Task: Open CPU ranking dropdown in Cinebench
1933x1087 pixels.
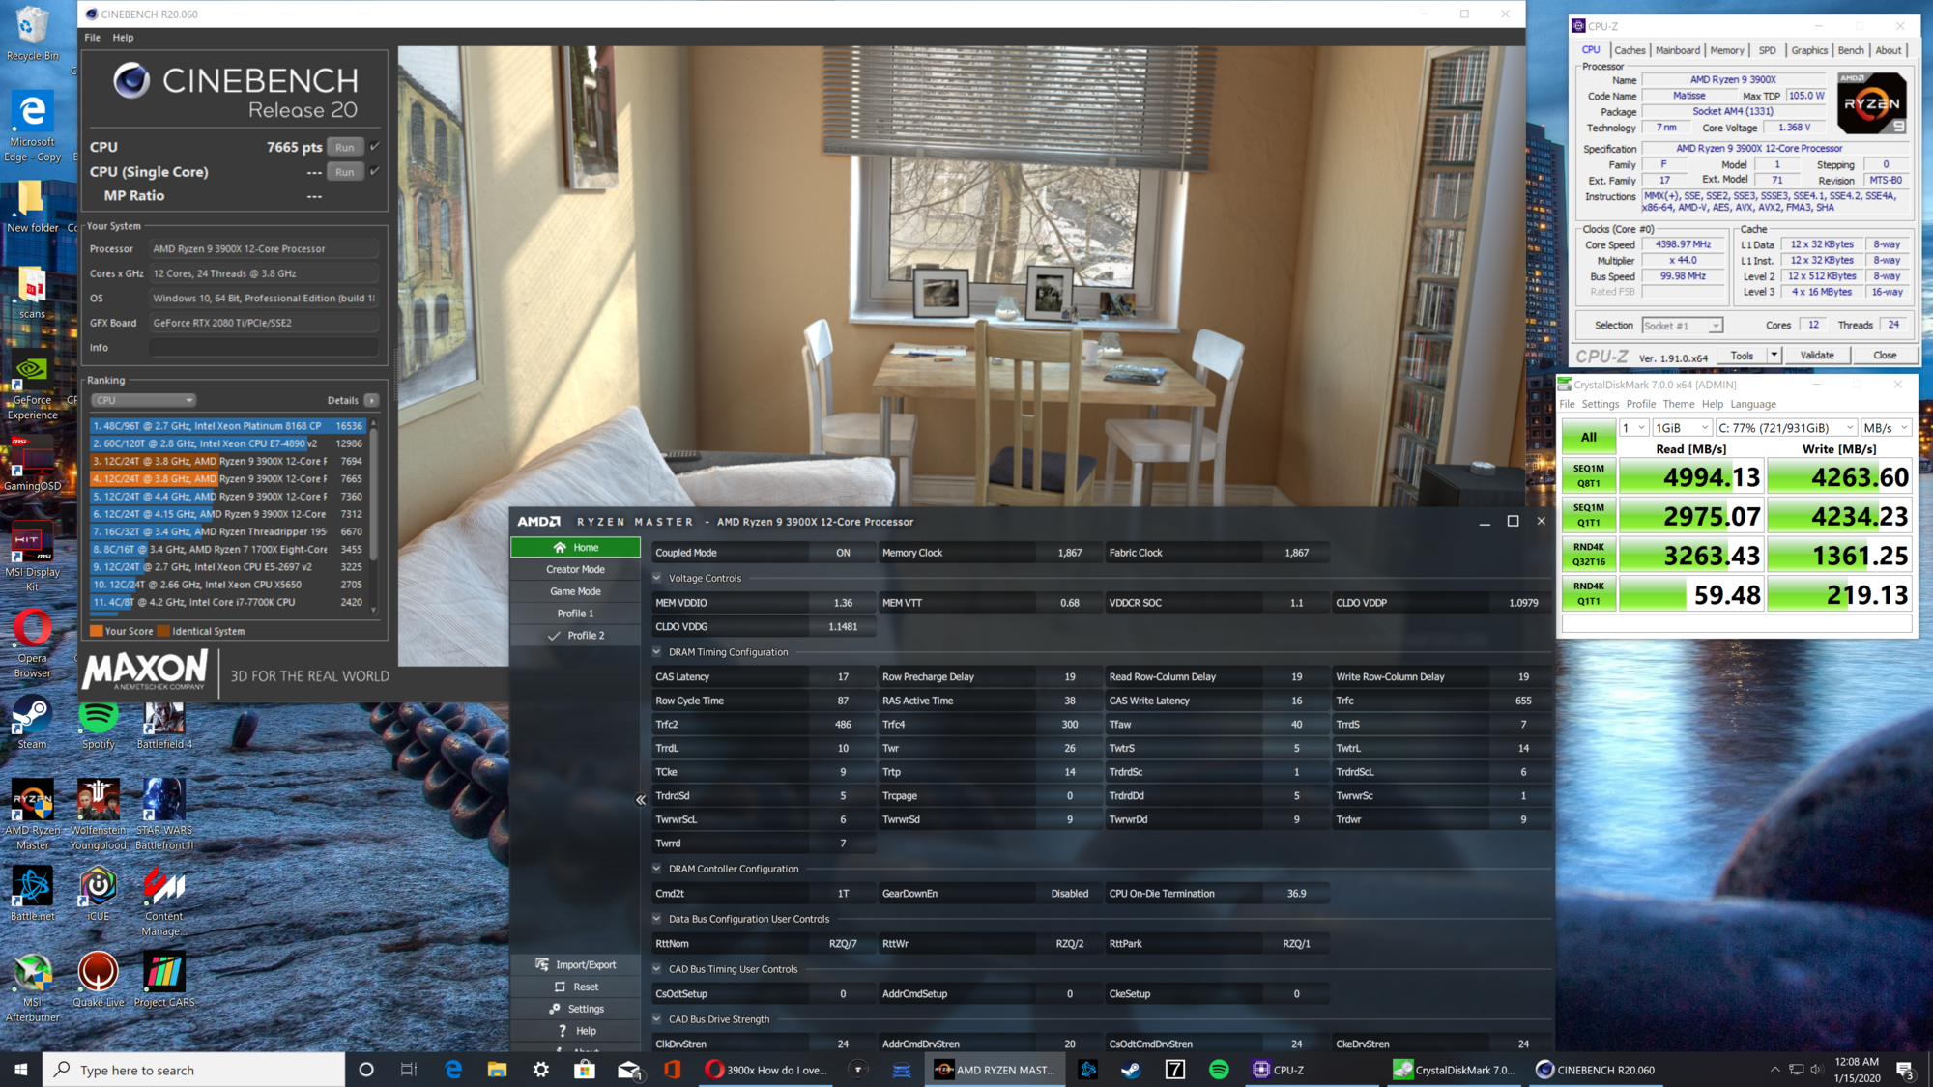Action: point(143,400)
